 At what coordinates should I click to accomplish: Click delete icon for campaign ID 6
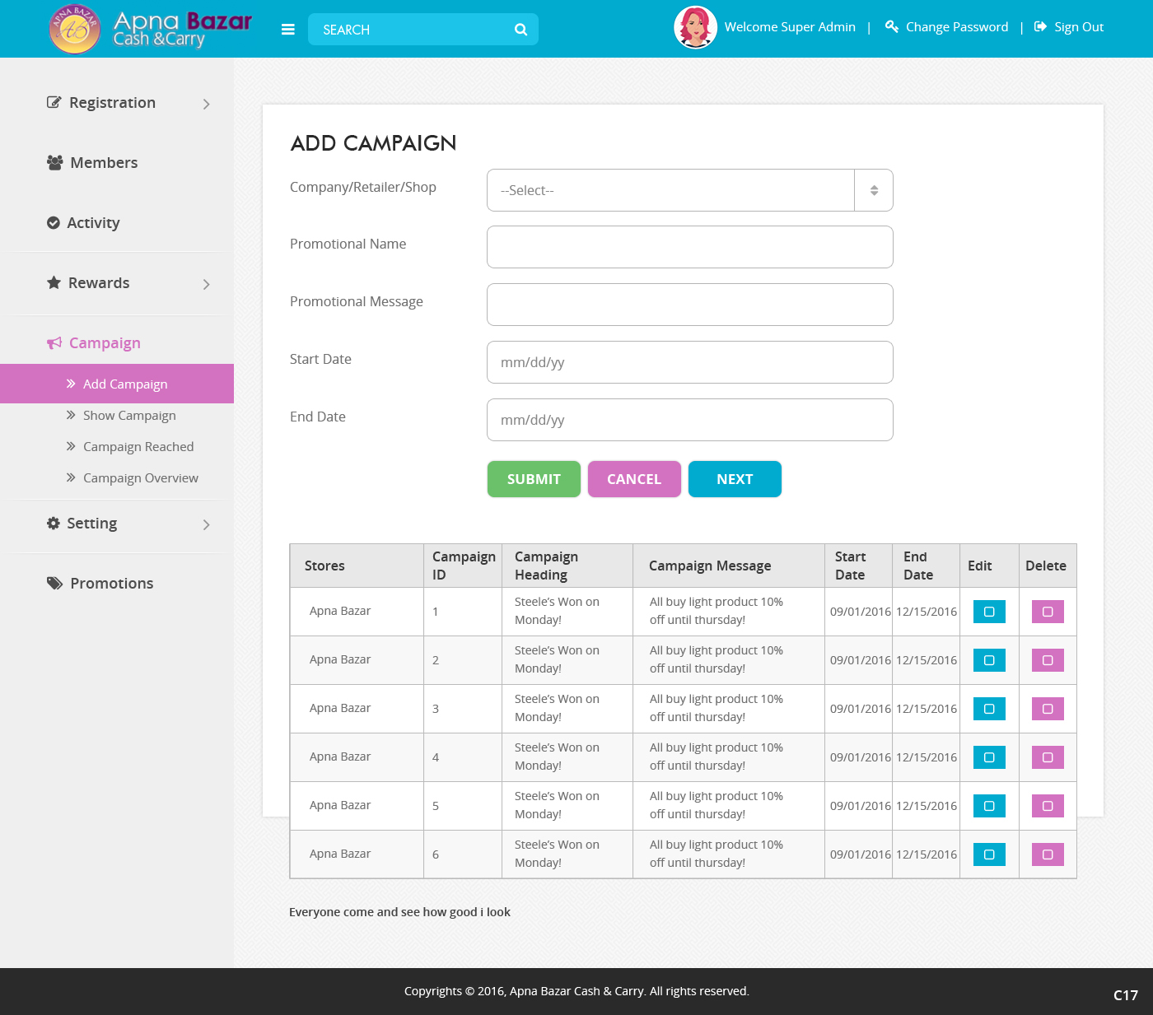[1048, 854]
